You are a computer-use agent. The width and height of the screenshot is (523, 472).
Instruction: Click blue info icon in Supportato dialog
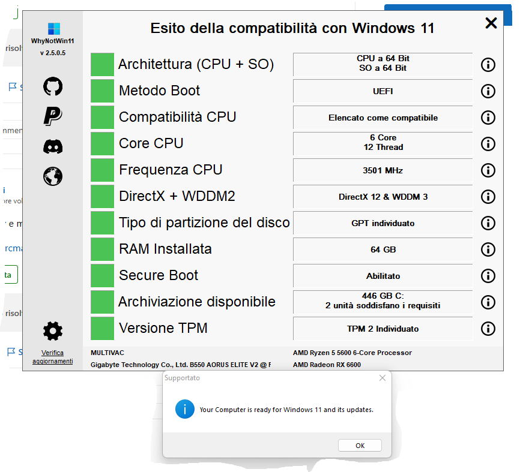point(185,409)
